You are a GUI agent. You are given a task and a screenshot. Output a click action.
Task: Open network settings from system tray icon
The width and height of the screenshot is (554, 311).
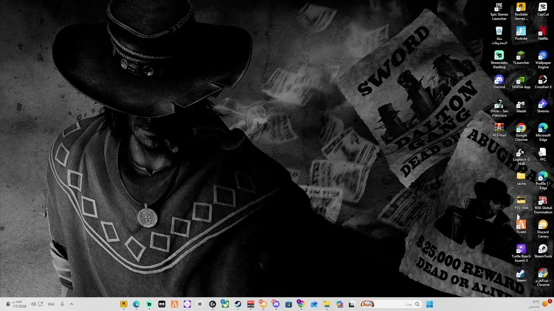point(40,304)
